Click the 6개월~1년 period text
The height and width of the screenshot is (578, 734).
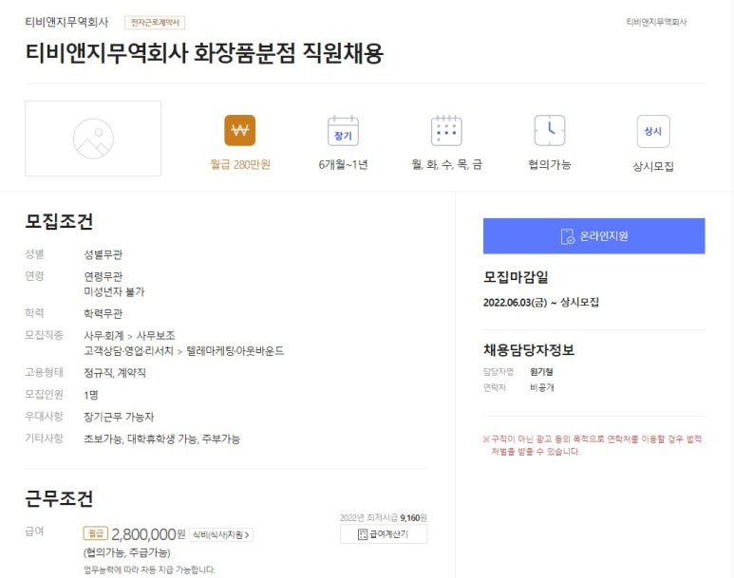(x=343, y=164)
